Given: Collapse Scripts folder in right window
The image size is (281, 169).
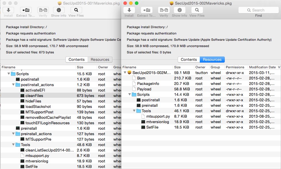Looking at the screenshot, I should click(x=129, y=94).
